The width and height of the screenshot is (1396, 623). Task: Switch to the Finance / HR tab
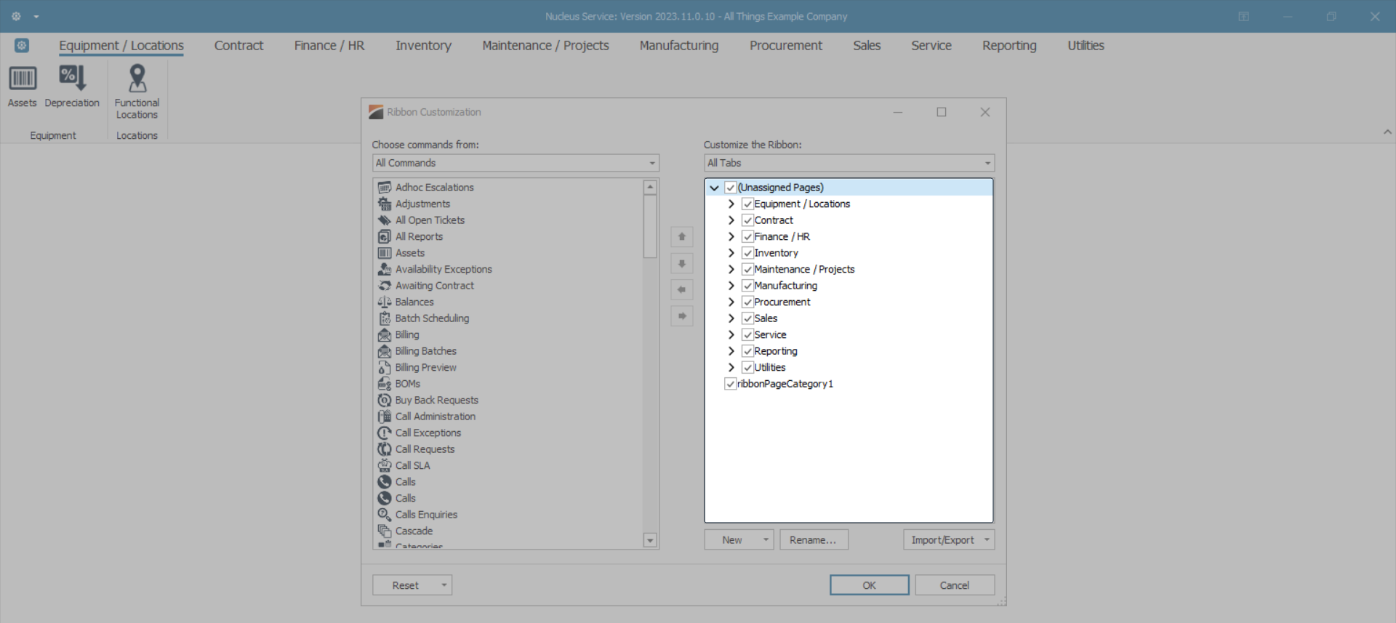click(329, 46)
